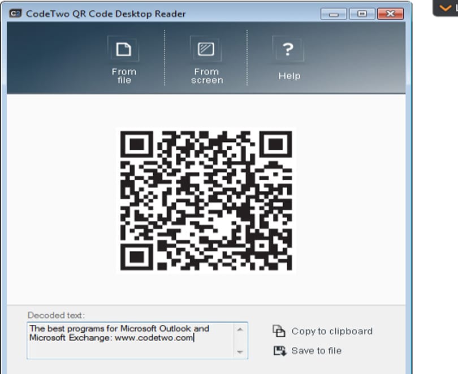Click the "Help" label in the toolbar
458x374 pixels.
(x=289, y=76)
